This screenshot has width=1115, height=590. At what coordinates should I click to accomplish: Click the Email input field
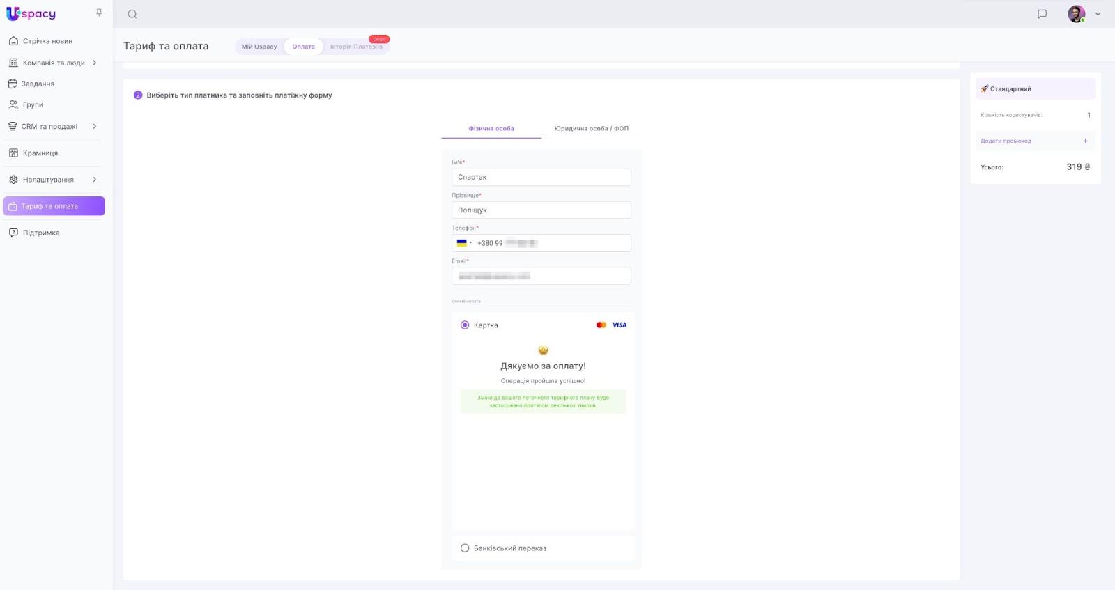541,276
